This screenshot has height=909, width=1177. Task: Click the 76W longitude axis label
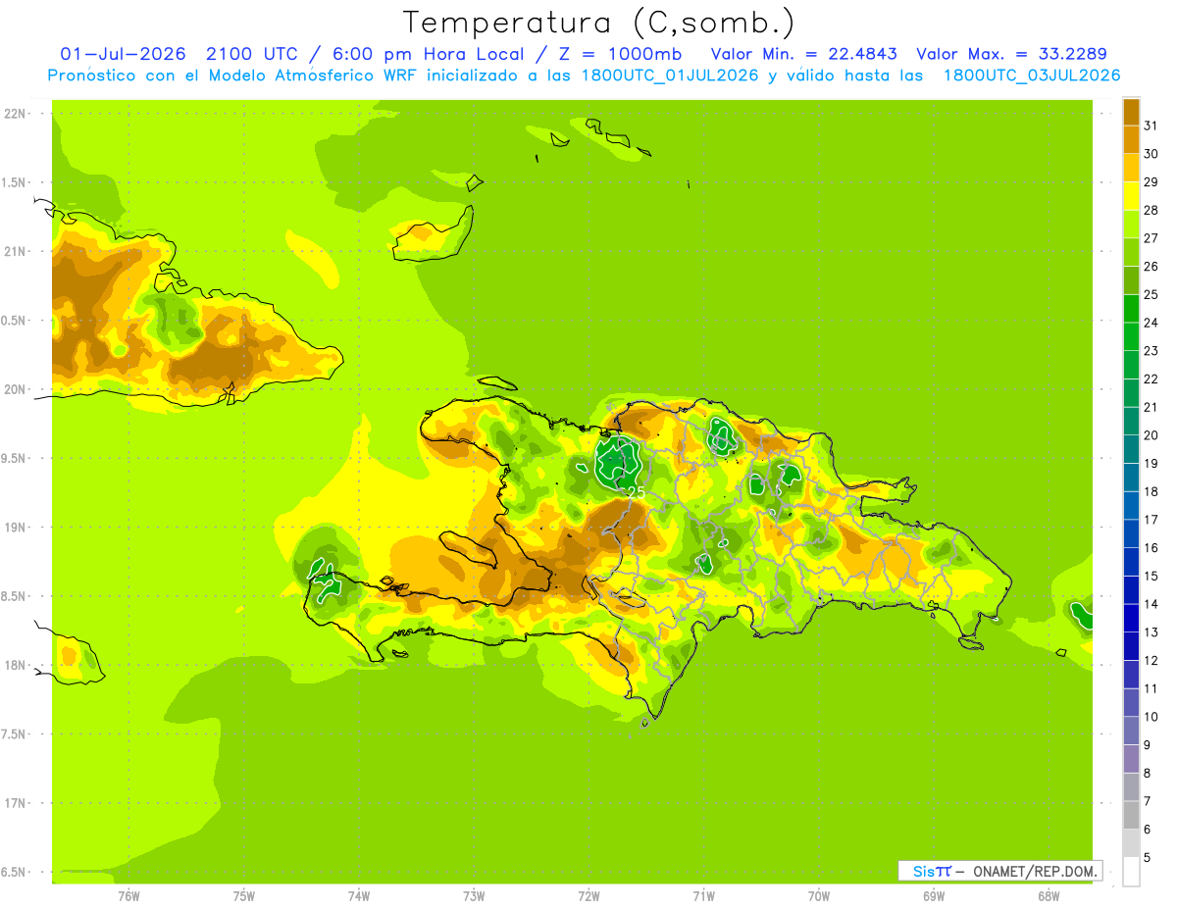[x=128, y=895]
